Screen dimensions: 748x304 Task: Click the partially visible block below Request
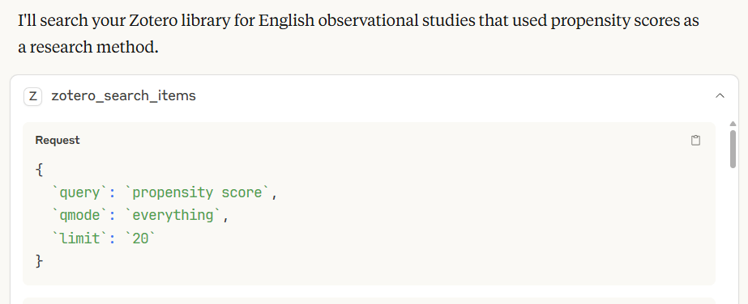pyautogui.click(x=369, y=301)
